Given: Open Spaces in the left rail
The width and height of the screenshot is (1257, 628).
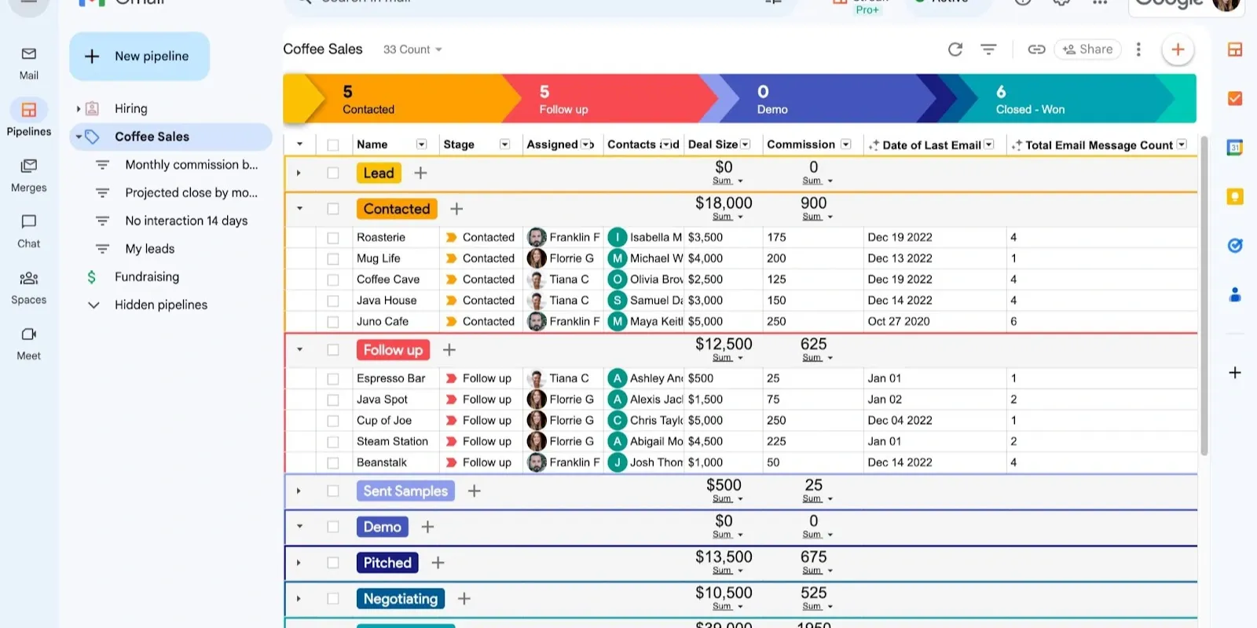Looking at the screenshot, I should pyautogui.click(x=28, y=287).
